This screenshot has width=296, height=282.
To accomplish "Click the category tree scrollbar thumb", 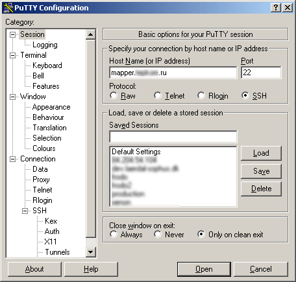I will (x=91, y=139).
